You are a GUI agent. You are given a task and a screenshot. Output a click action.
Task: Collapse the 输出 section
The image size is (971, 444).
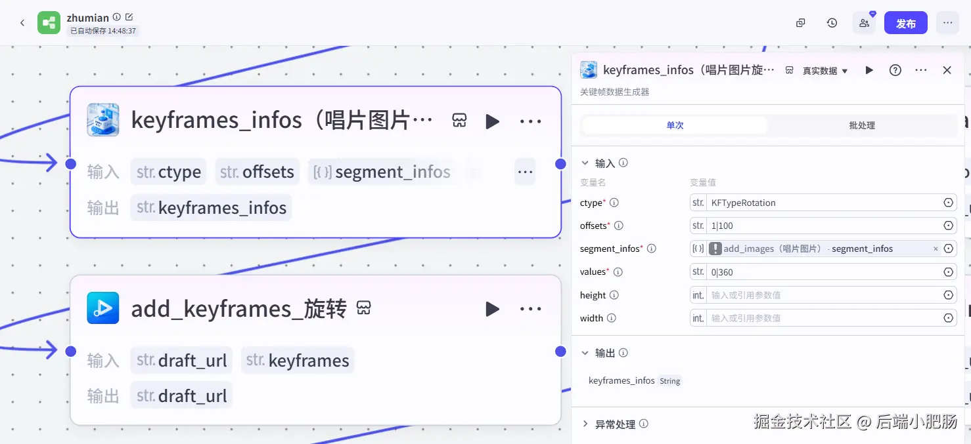(x=585, y=352)
